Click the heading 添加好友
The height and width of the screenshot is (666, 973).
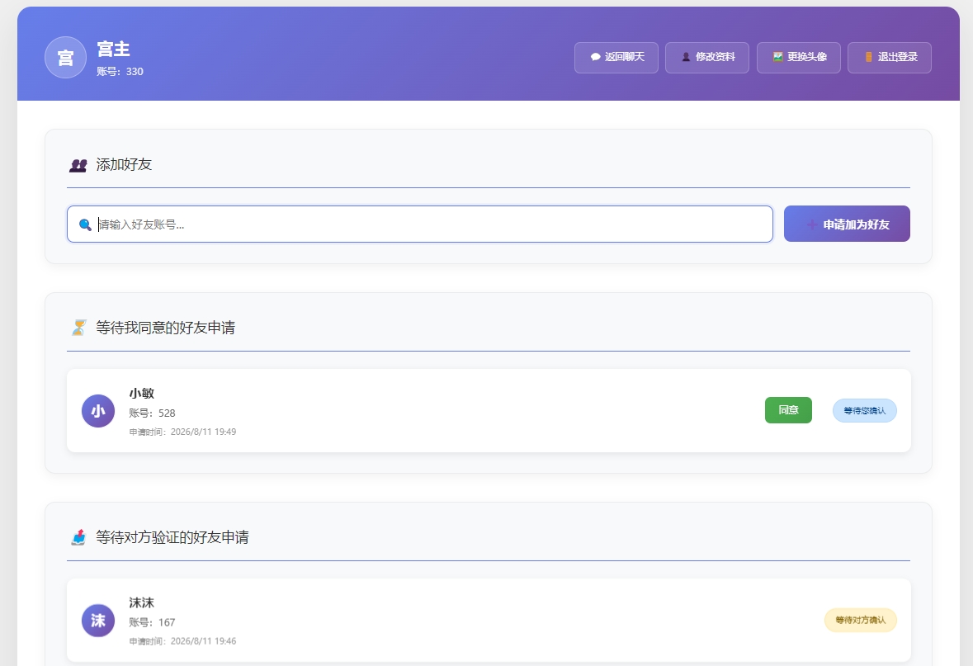[124, 164]
